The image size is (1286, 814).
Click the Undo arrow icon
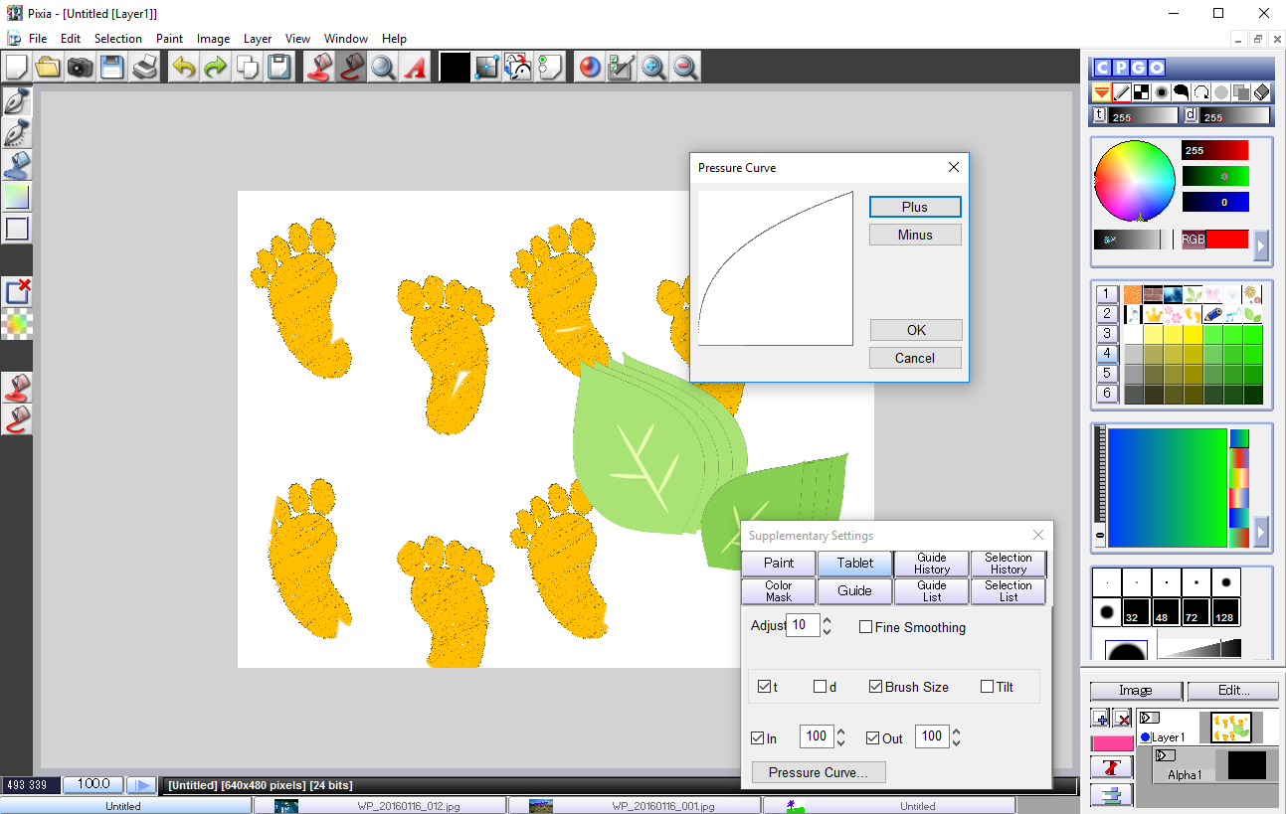(x=183, y=68)
